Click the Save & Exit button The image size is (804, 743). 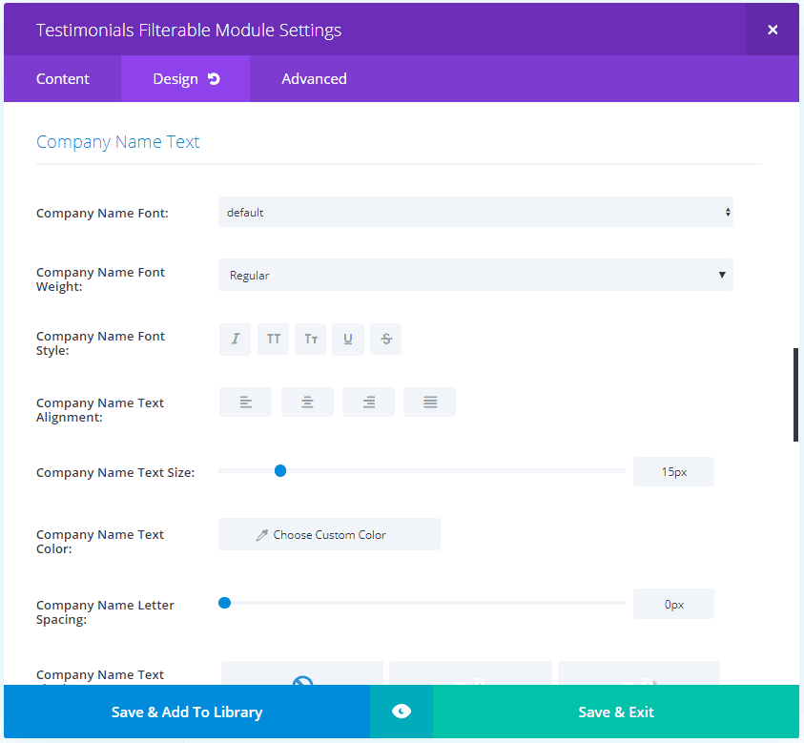616,712
